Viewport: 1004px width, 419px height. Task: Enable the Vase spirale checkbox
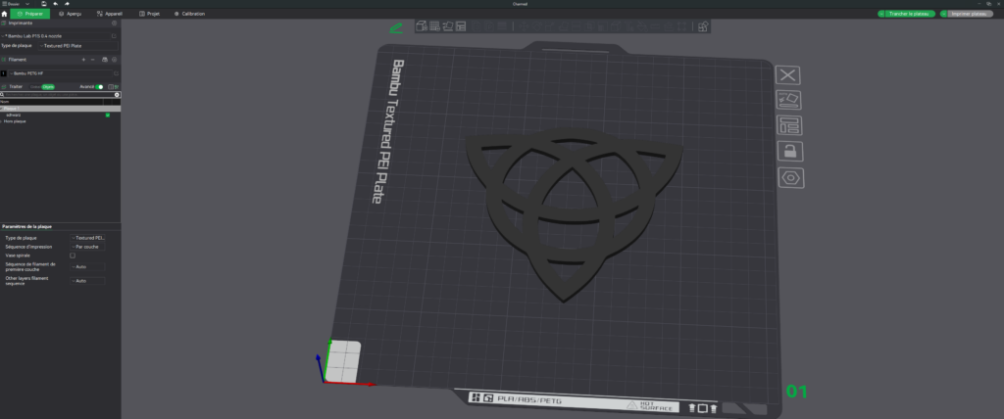point(73,256)
